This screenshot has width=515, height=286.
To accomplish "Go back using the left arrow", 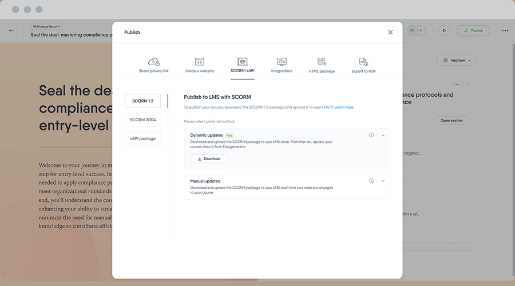I will 11,30.
